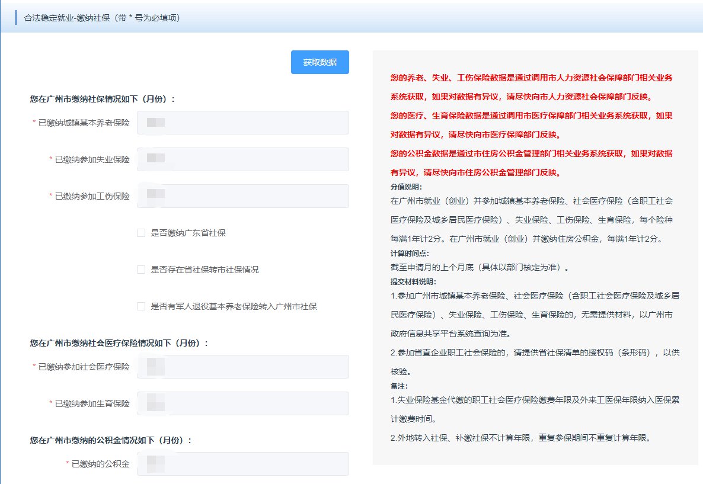Focus the 已缴纳城镇基本养老保险 input field

tap(242, 123)
